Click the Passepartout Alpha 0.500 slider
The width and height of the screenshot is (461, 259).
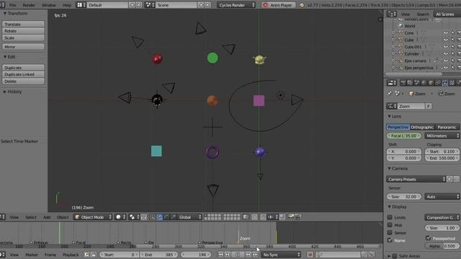click(442, 246)
